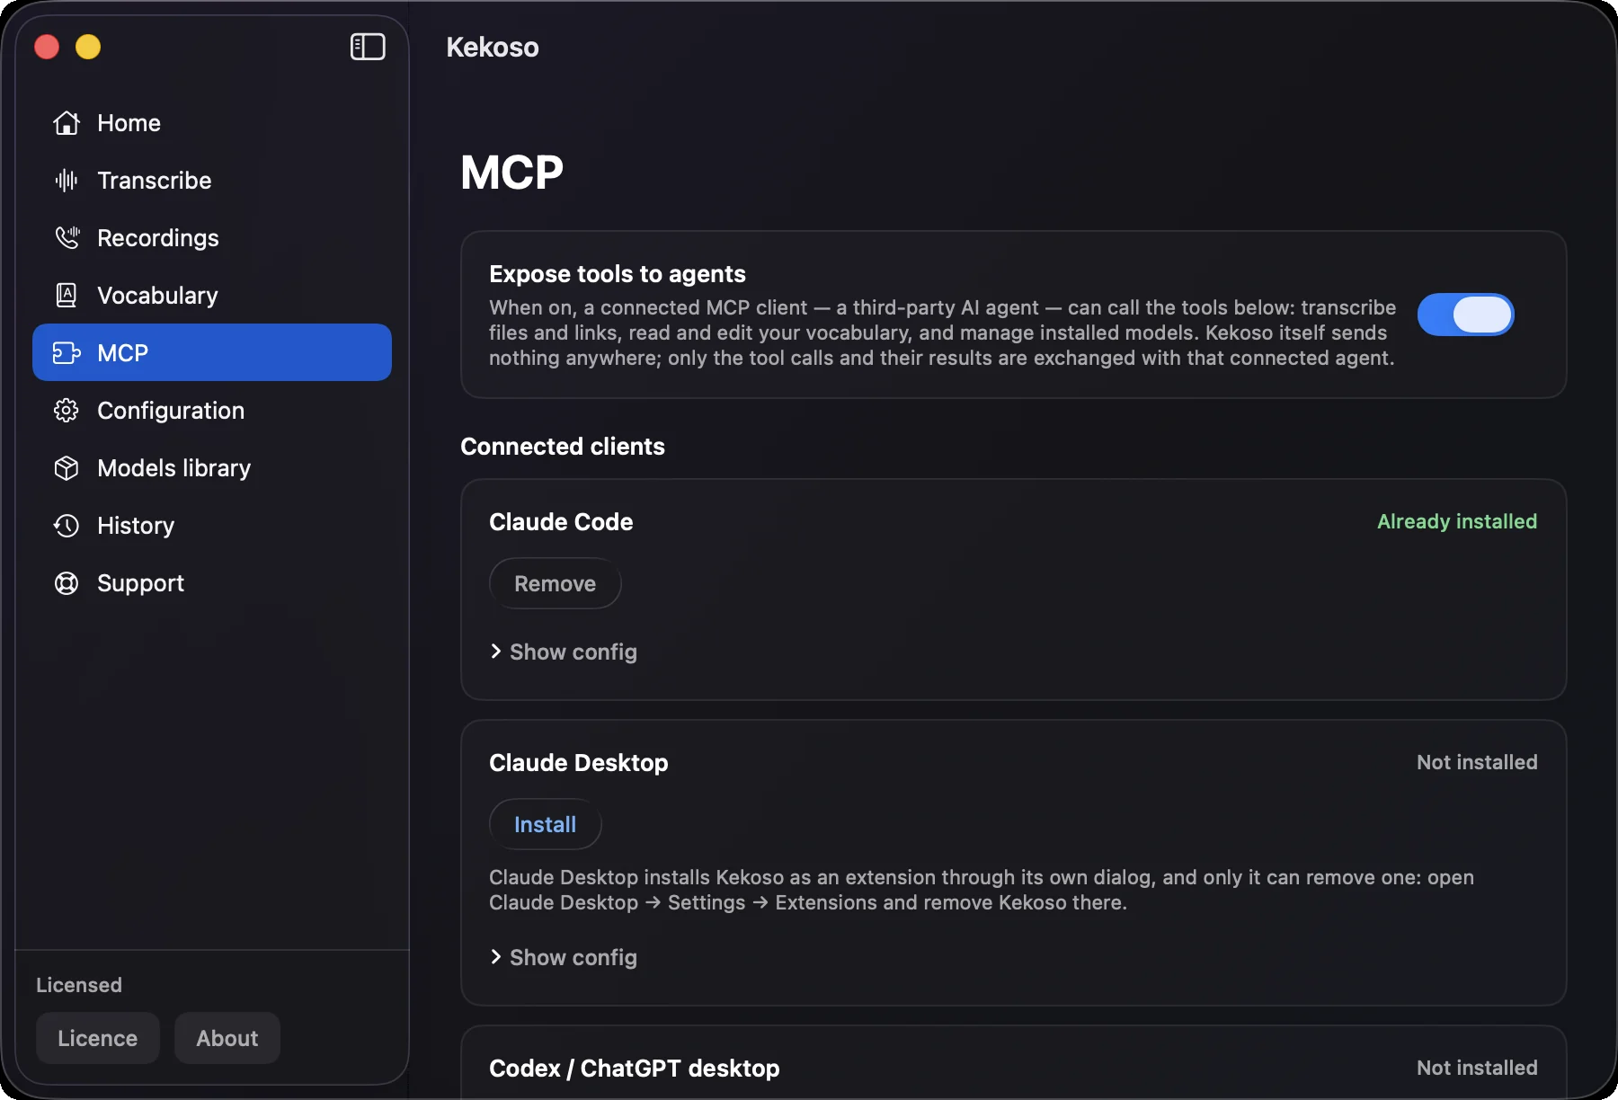Click the yellow minimize window button
Image resolution: width=1618 pixels, height=1100 pixels.
[x=88, y=47]
